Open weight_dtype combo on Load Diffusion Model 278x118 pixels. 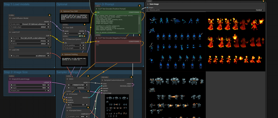(30, 27)
